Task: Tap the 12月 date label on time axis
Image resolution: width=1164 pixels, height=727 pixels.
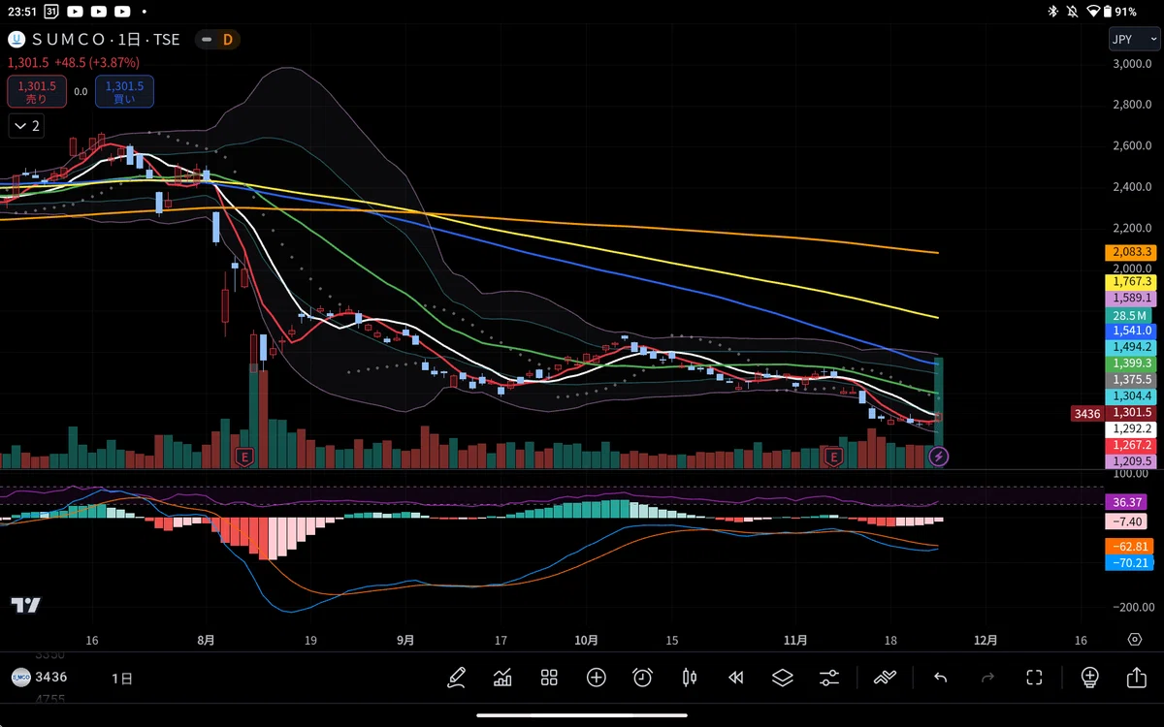Action: click(x=985, y=640)
